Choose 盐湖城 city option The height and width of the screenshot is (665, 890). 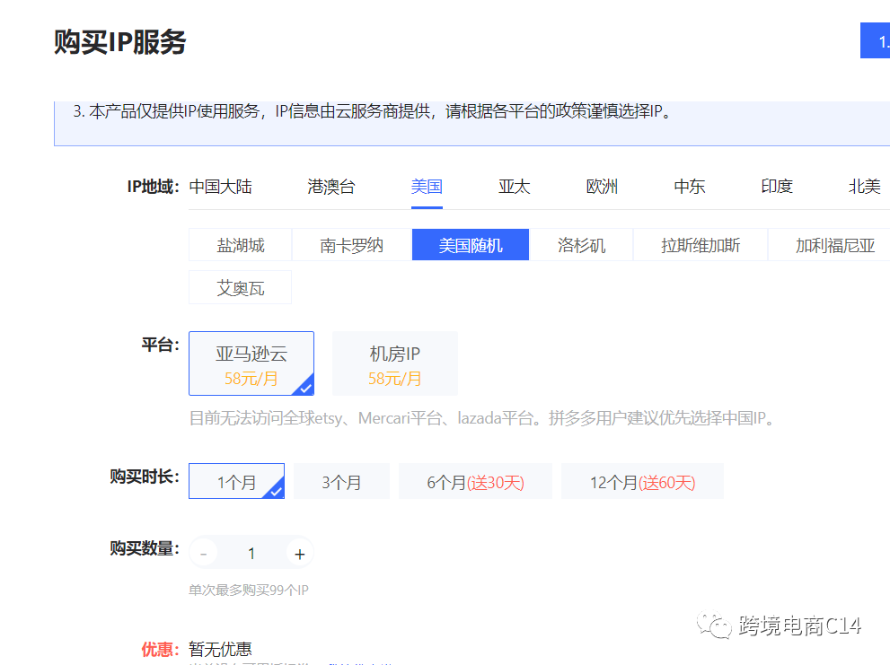tap(240, 245)
